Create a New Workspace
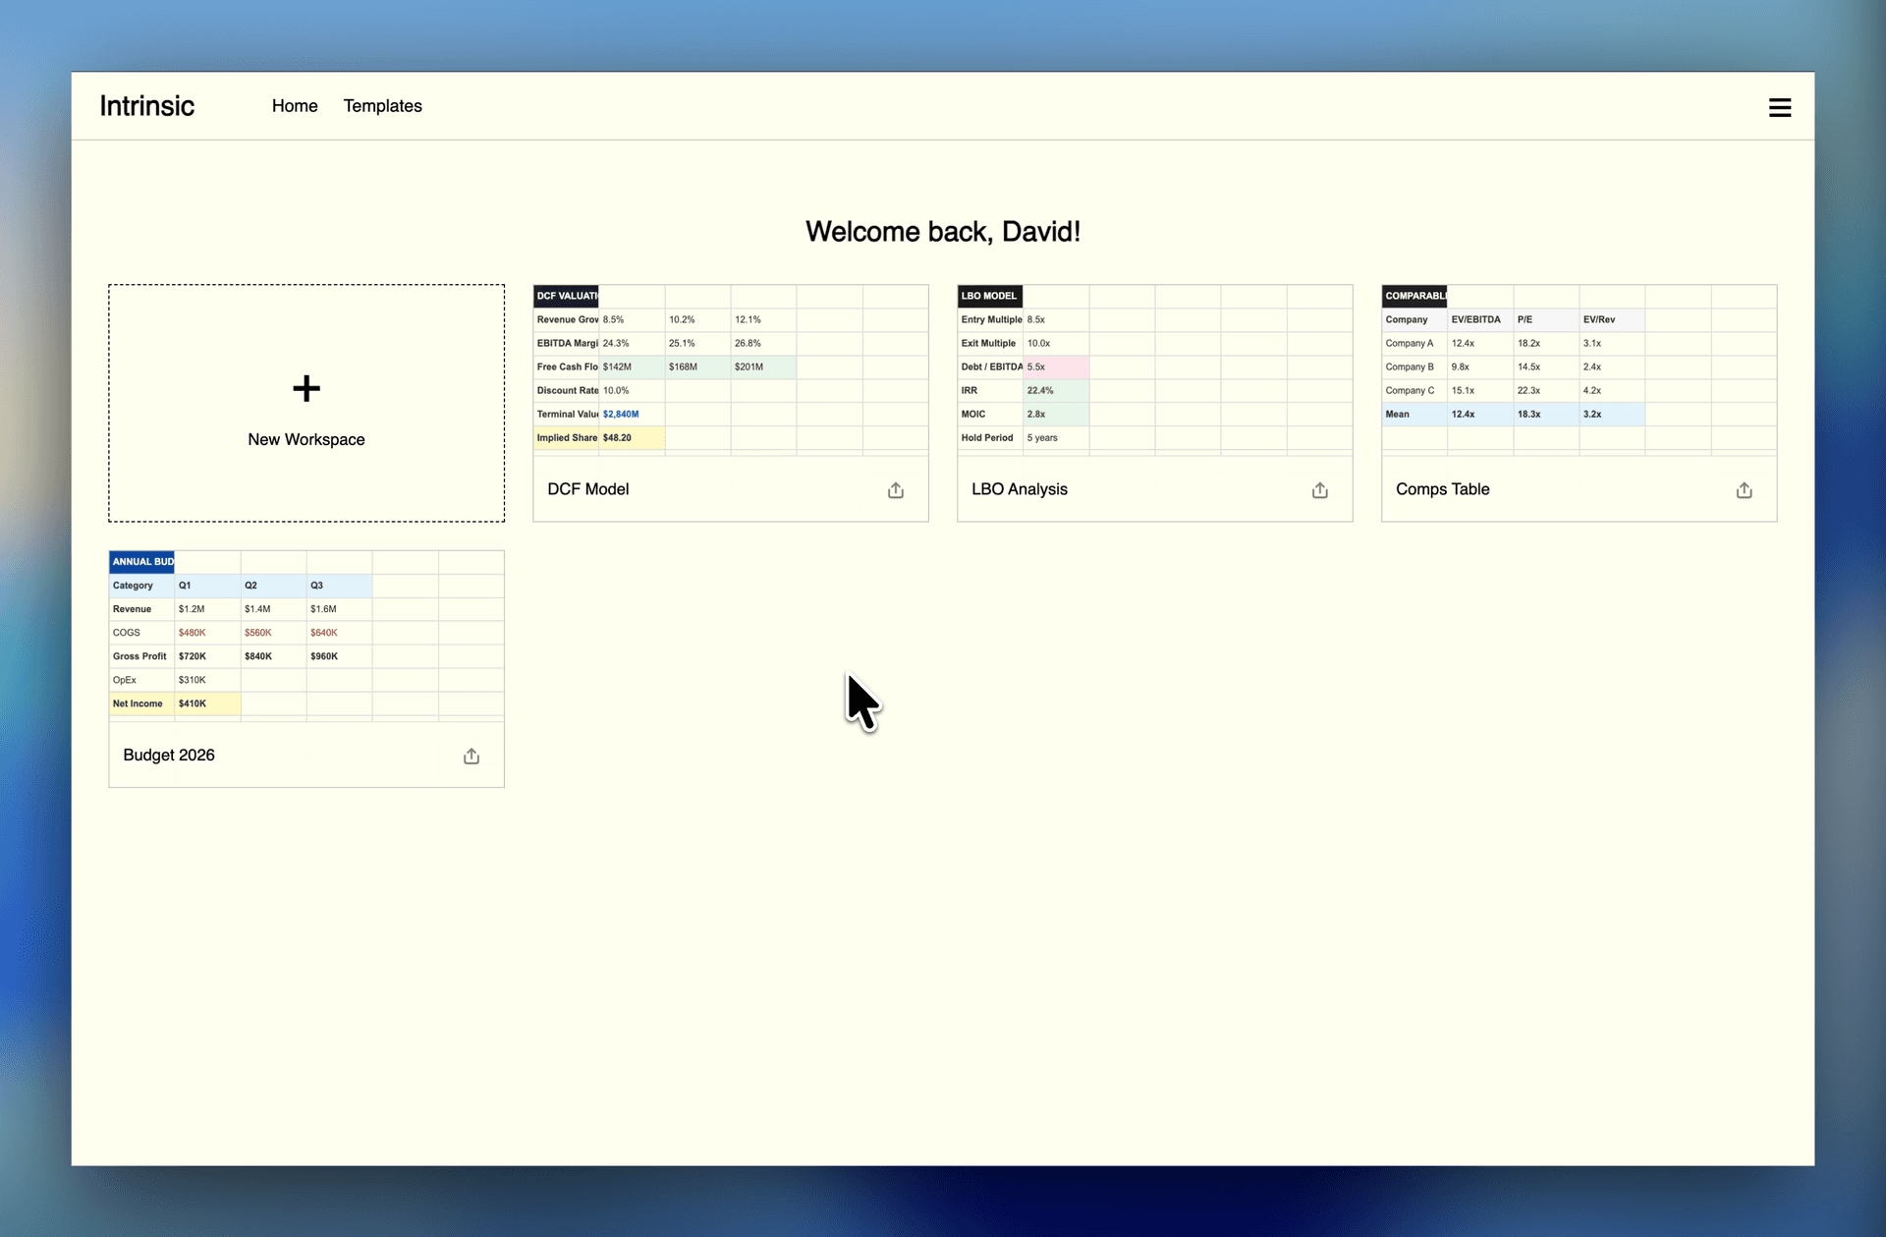Viewport: 1886px width, 1237px height. 305,403
